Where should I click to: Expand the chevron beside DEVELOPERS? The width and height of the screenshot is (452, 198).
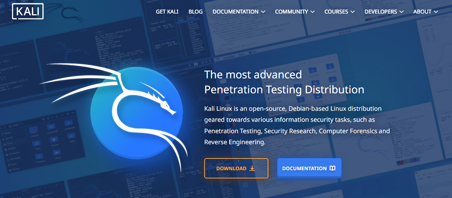401,12
